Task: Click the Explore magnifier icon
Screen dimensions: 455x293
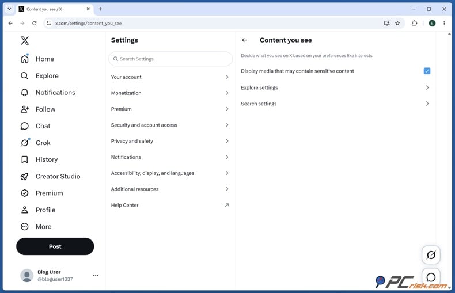Action: [x=25, y=76]
